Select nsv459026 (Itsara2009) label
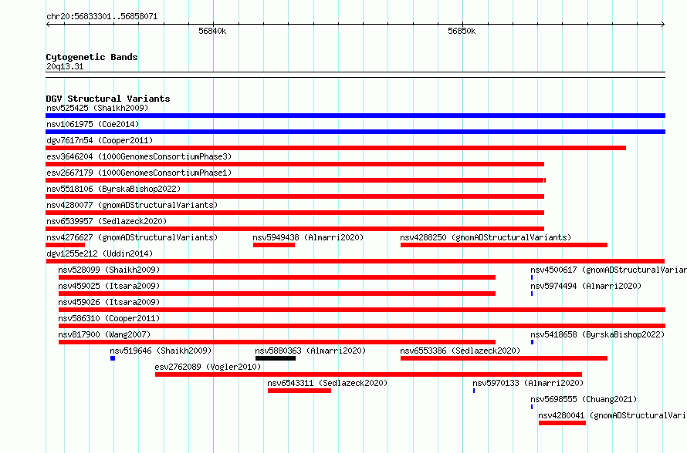This screenshot has width=687, height=453. 109,302
